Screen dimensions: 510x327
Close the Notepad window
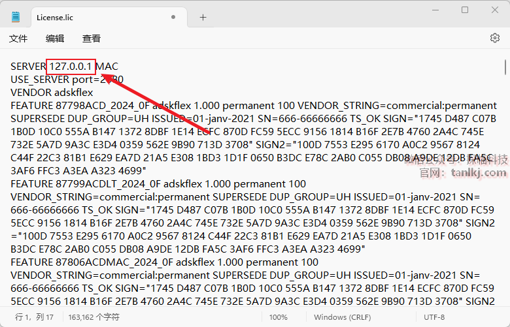tap(495, 10)
